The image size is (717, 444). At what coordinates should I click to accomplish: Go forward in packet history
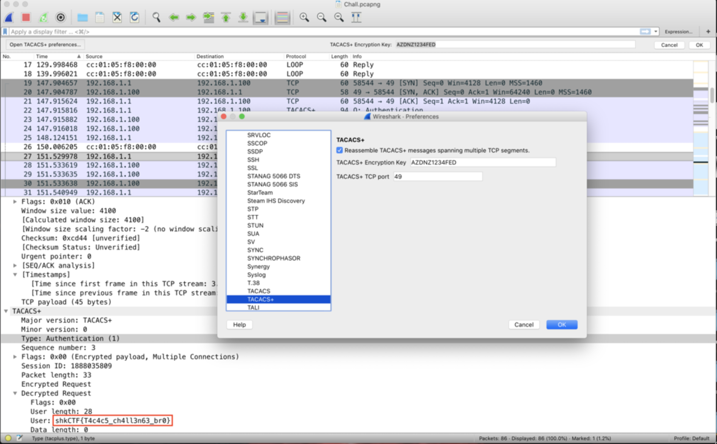pyautogui.click(x=191, y=17)
